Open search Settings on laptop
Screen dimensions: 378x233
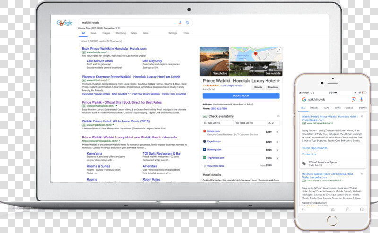click(172, 33)
